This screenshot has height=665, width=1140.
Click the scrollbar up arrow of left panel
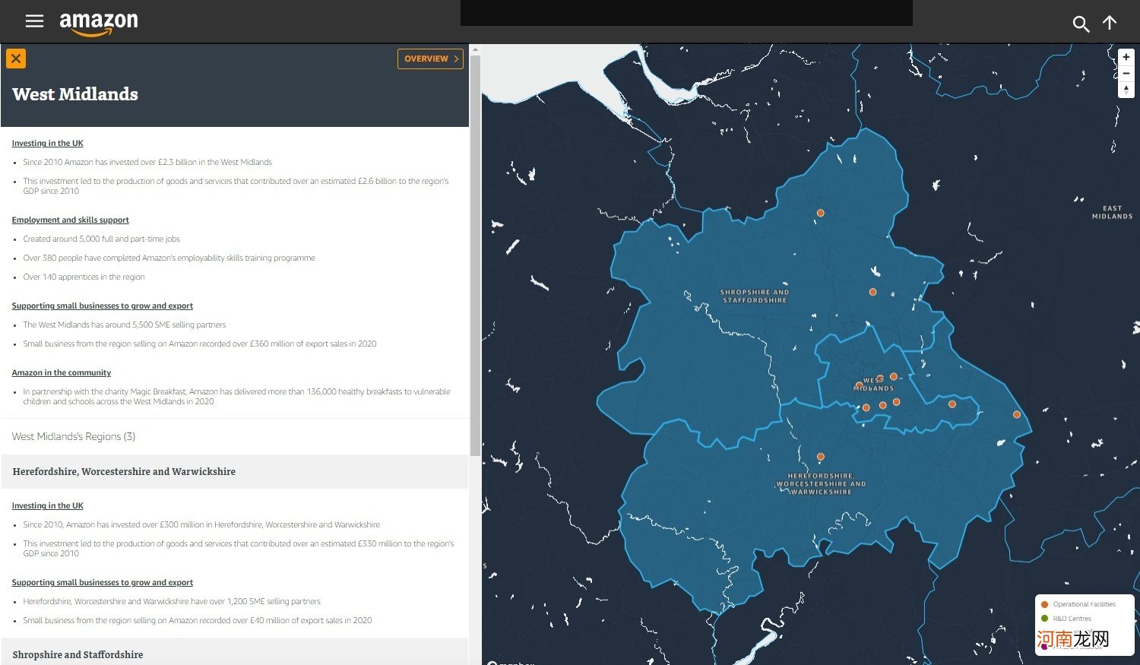(x=475, y=49)
